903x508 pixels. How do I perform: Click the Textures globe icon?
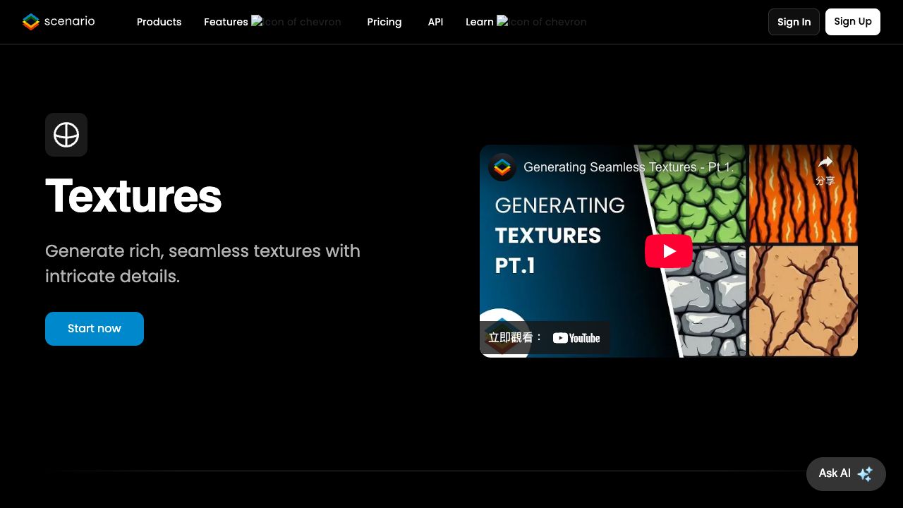(66, 135)
